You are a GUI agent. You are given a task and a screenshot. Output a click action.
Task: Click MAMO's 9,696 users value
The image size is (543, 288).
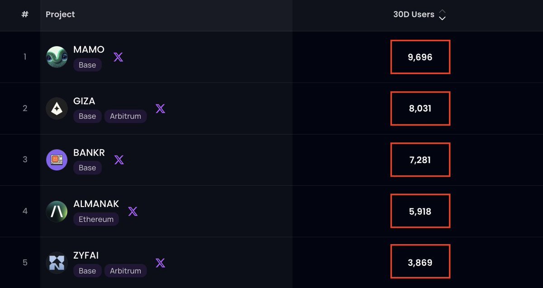420,57
